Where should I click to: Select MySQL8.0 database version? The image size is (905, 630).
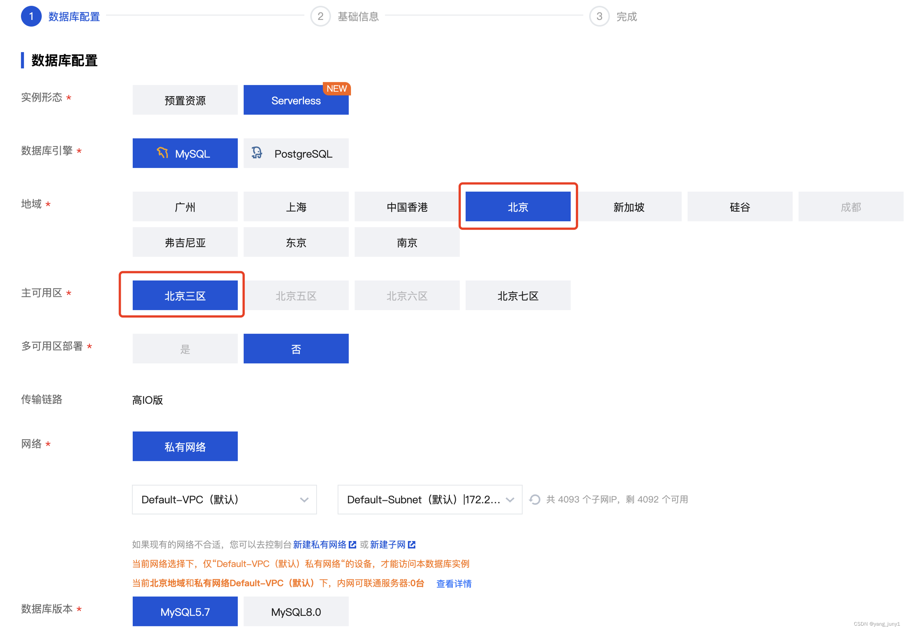[296, 611]
